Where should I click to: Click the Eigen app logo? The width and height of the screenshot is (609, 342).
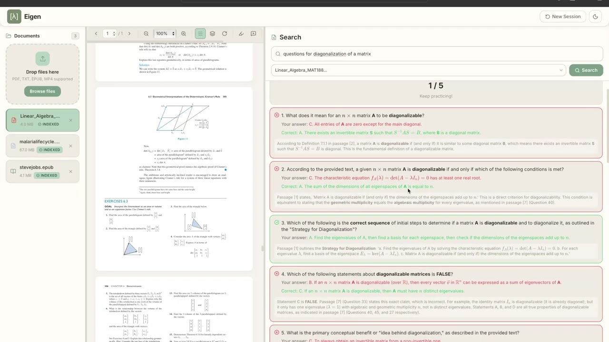click(14, 17)
